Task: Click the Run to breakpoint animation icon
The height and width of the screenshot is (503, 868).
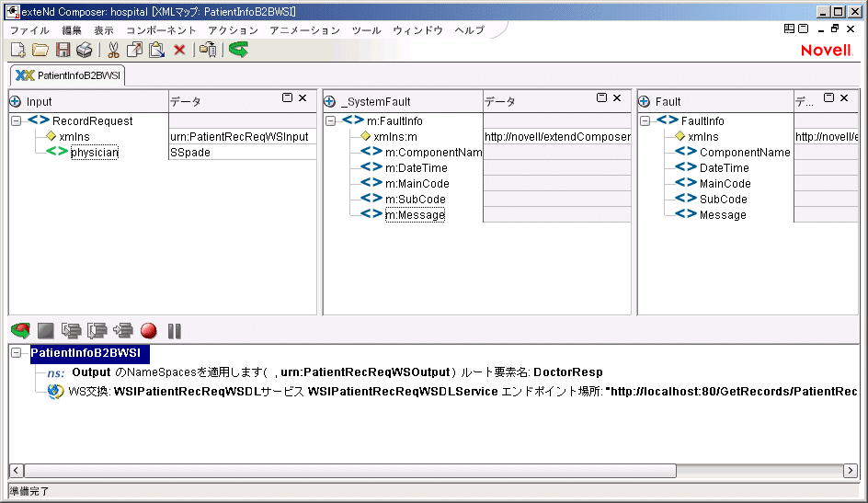Action: (123, 331)
